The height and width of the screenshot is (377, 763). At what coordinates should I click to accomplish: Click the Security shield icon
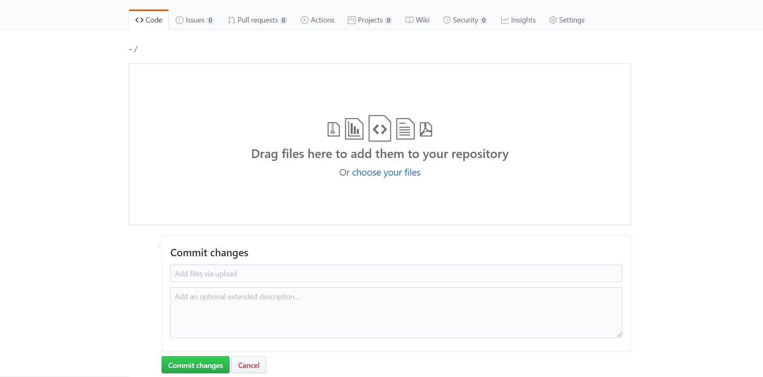coord(446,20)
